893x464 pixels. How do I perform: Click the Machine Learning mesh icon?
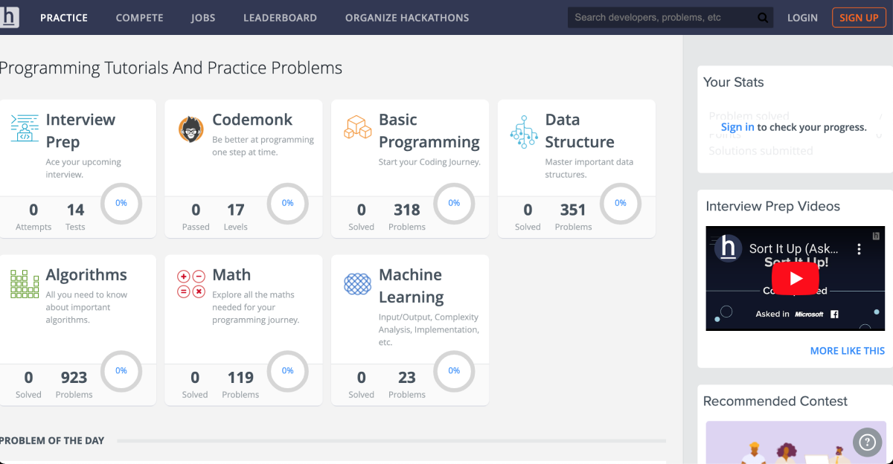(x=358, y=283)
